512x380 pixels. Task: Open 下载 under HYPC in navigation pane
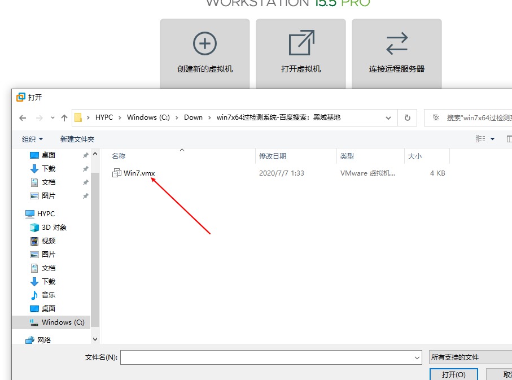click(49, 282)
